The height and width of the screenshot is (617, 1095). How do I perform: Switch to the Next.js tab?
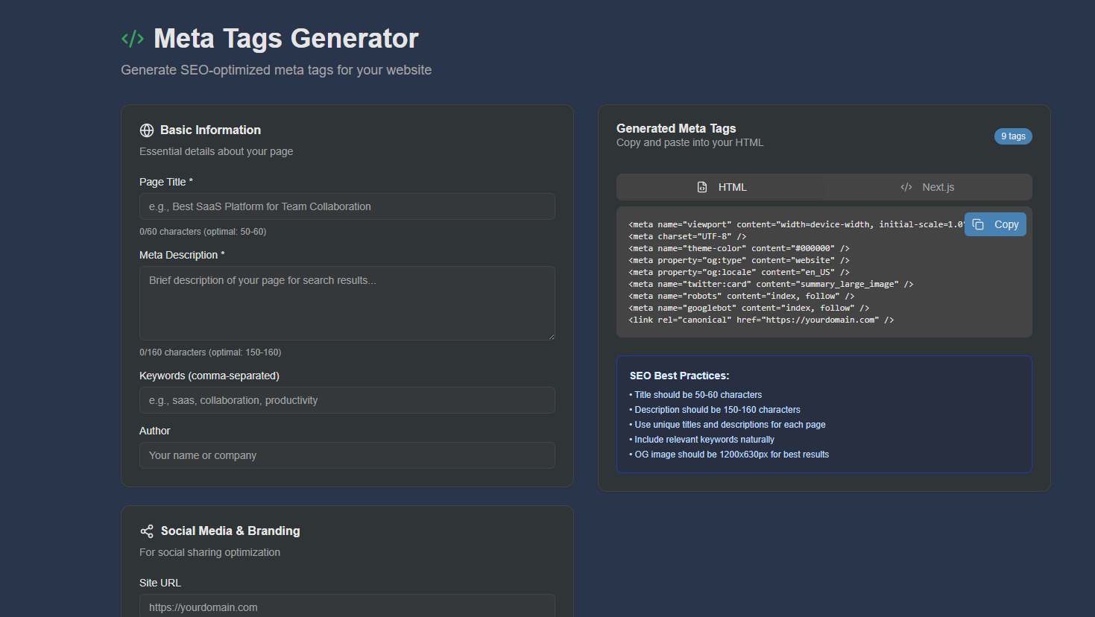(928, 187)
